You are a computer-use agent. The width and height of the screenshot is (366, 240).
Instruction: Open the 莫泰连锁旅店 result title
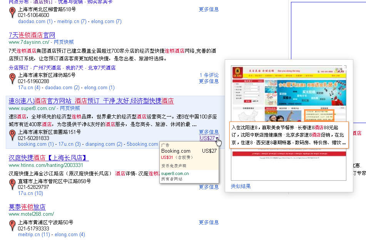pos(27,207)
